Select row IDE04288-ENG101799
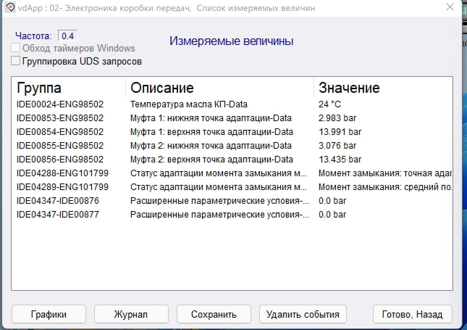467x330 pixels. [x=63, y=173]
